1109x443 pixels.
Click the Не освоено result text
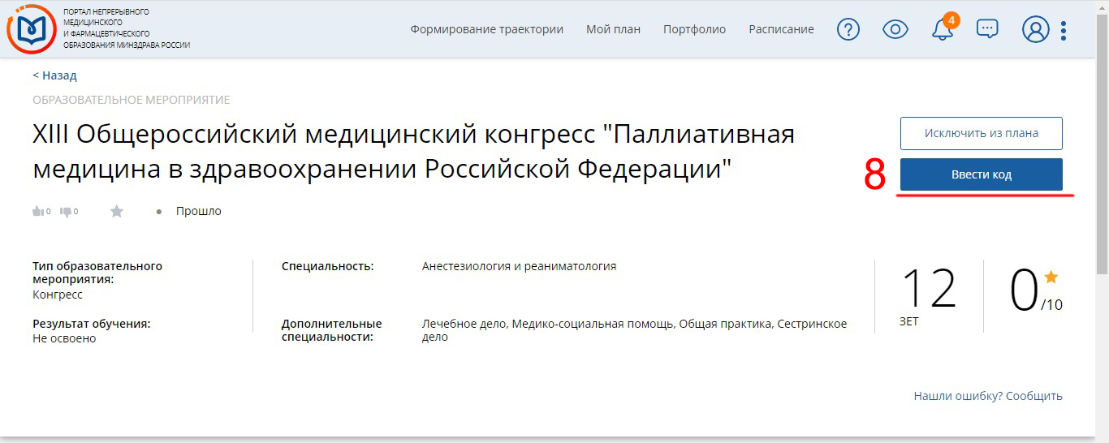[64, 338]
